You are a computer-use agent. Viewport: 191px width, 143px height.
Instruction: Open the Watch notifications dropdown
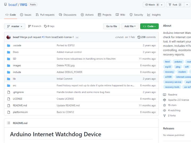[154, 5]
